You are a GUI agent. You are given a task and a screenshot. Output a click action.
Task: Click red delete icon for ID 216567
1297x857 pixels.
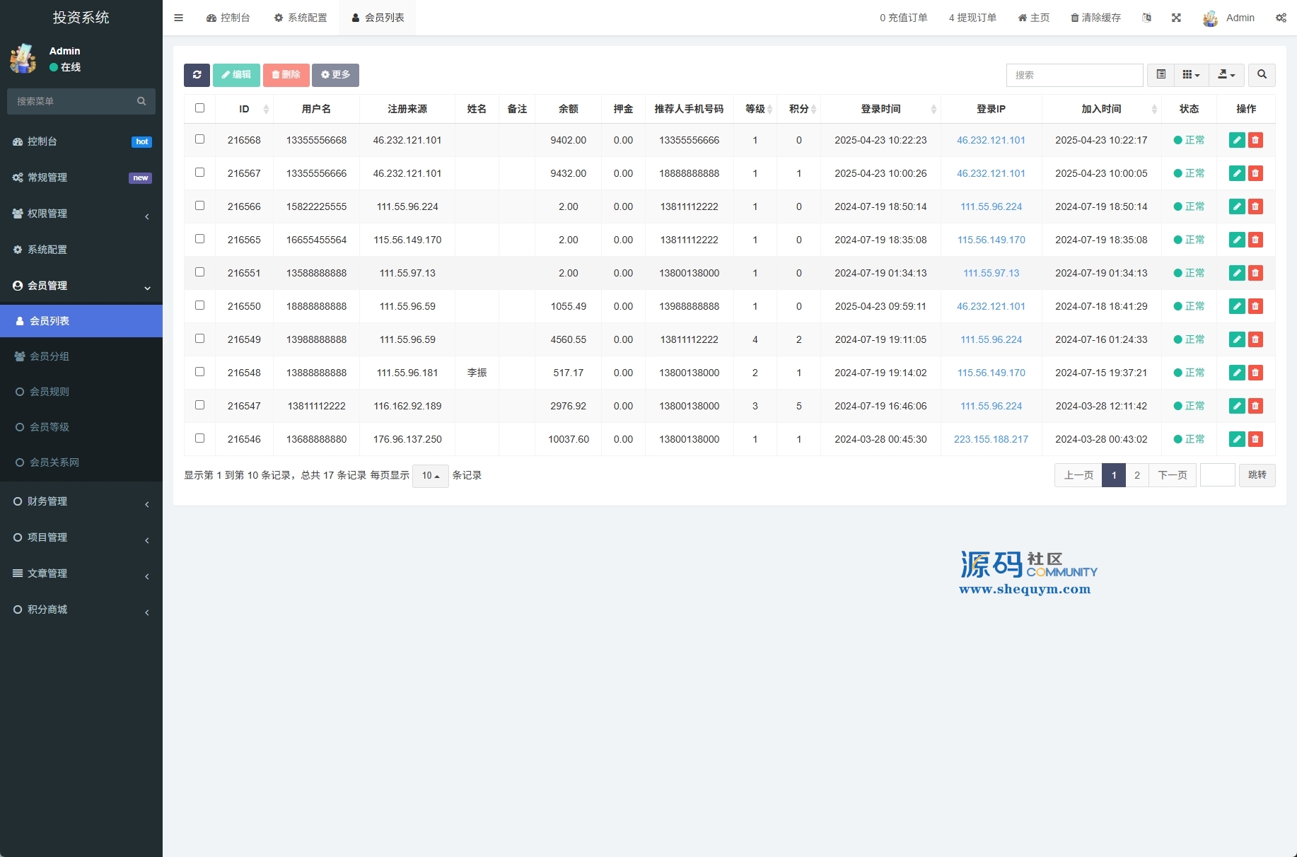point(1255,173)
